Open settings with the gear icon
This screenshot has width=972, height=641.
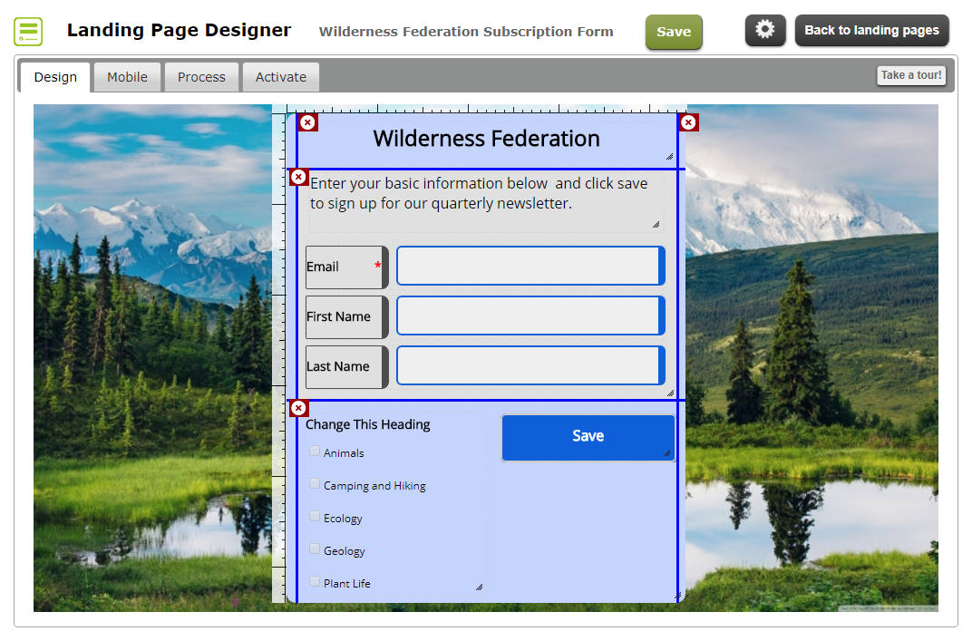(765, 30)
